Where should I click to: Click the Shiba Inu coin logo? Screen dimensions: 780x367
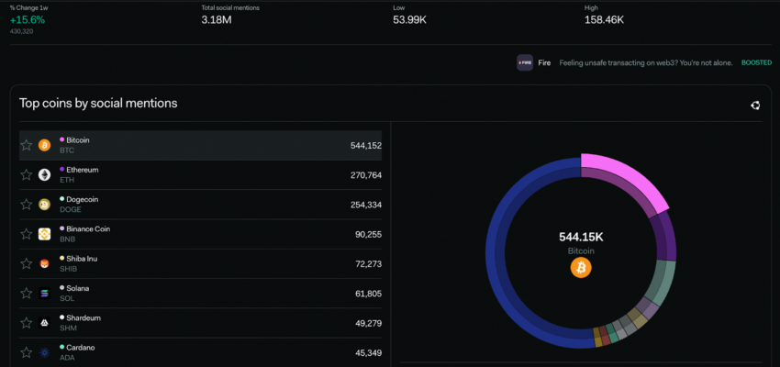pos(45,263)
